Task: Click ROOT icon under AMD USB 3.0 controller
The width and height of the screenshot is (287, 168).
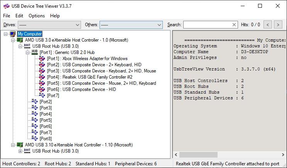Action: [27, 46]
